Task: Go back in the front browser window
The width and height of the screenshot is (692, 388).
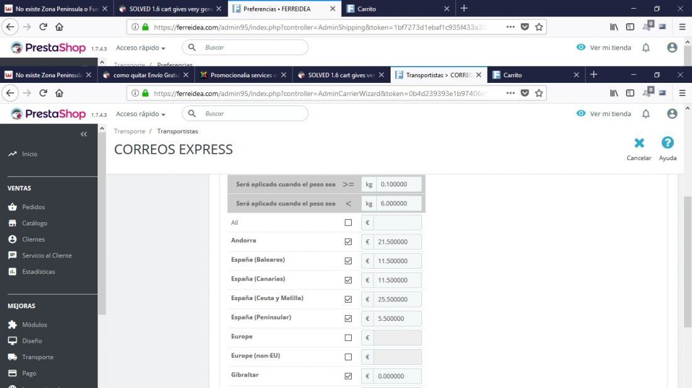Action: click(10, 93)
